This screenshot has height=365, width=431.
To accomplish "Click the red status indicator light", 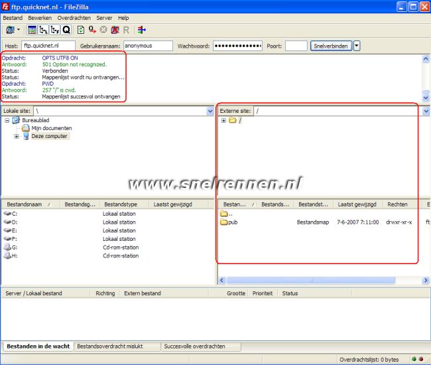I will [421, 359].
